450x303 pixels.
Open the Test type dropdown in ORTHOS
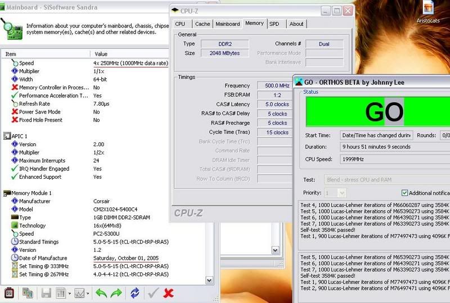pyautogui.click(x=387, y=180)
